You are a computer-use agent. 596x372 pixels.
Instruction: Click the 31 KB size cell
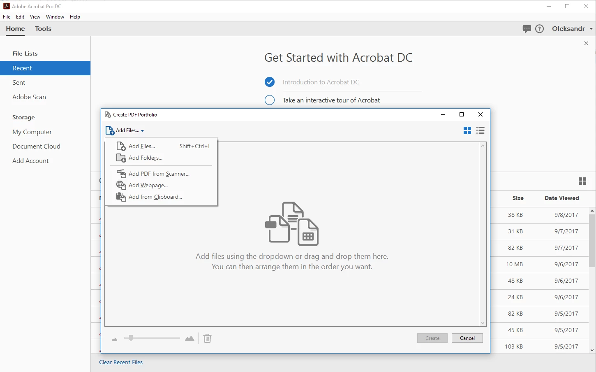515,231
